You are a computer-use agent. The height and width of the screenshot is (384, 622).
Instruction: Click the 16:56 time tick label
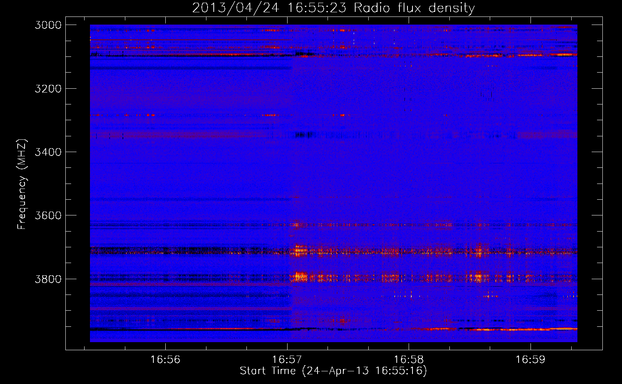[165, 360]
